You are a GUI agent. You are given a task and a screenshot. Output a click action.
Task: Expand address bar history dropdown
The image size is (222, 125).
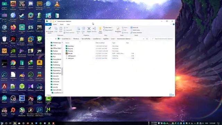[x=143, y=39]
